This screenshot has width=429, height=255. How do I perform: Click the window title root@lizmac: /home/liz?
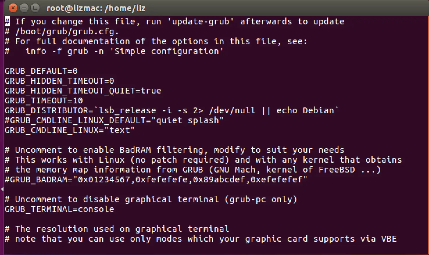tap(96, 8)
